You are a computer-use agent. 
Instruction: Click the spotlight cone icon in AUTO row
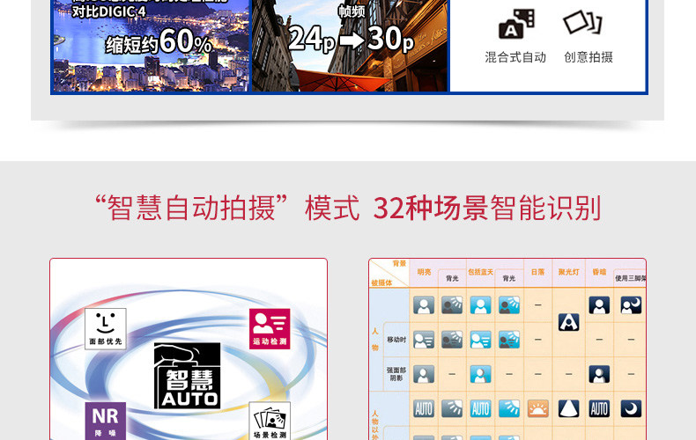click(568, 408)
